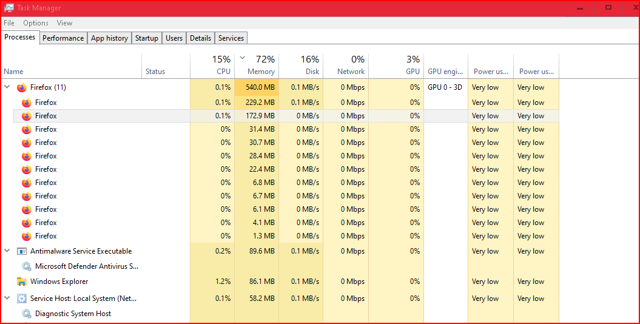Click Firefox icon in the 4.1 MB row

coord(27,223)
